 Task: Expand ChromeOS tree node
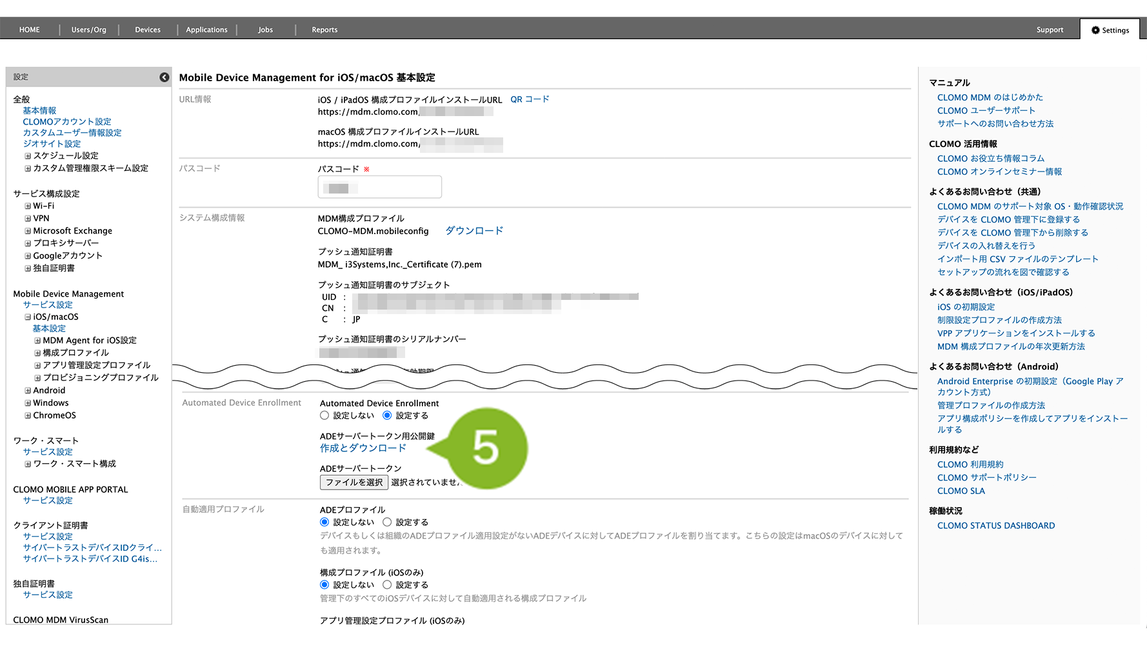[x=28, y=415]
